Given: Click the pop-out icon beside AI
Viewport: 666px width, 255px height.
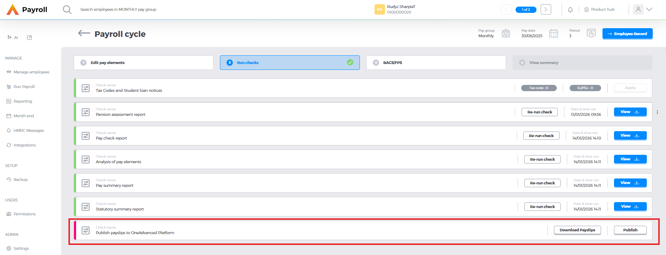Looking at the screenshot, I should point(30,38).
